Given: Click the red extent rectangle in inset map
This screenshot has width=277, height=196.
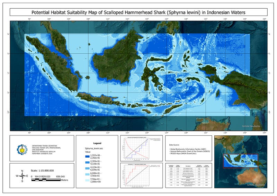Looking at the screenshot, I should click(240, 161).
